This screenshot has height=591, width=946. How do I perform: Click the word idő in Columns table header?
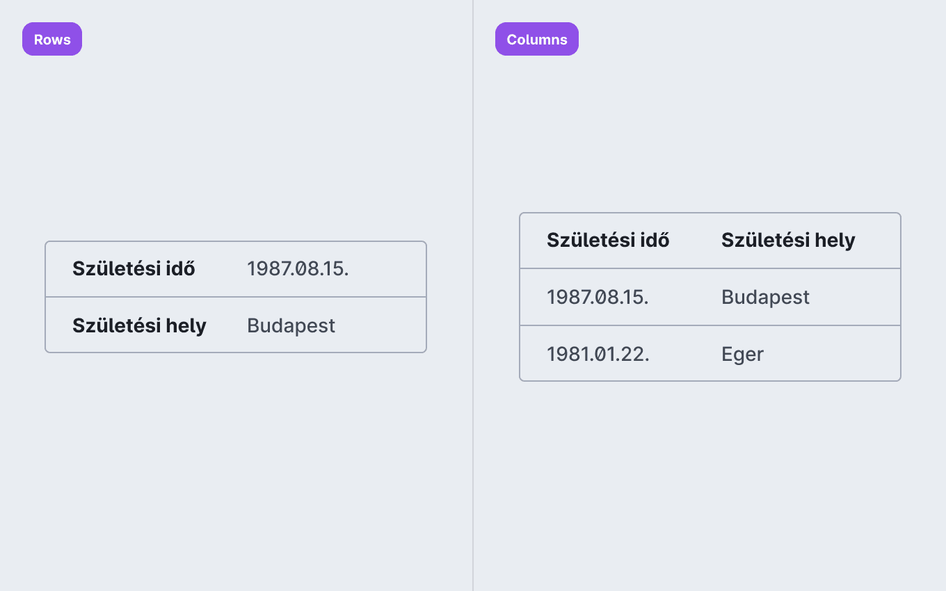point(655,240)
